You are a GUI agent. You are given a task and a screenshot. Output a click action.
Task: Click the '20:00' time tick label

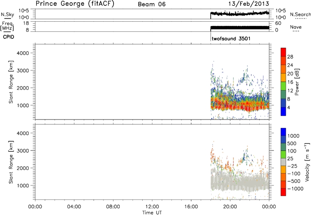(x=230, y=207)
